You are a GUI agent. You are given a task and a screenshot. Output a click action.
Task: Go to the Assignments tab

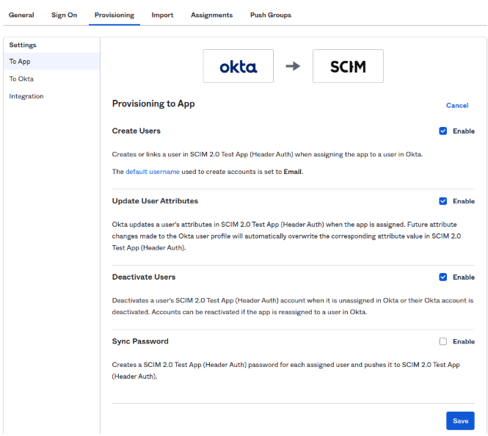(211, 15)
